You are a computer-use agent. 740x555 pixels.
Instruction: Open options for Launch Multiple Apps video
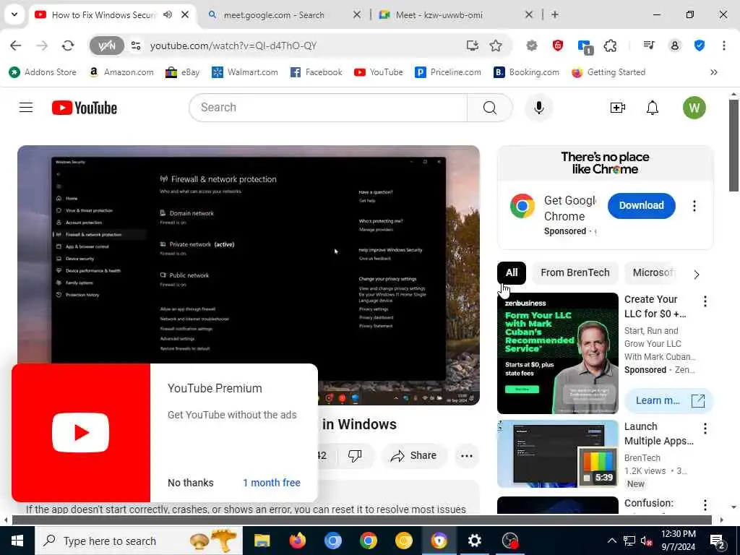coord(705,429)
